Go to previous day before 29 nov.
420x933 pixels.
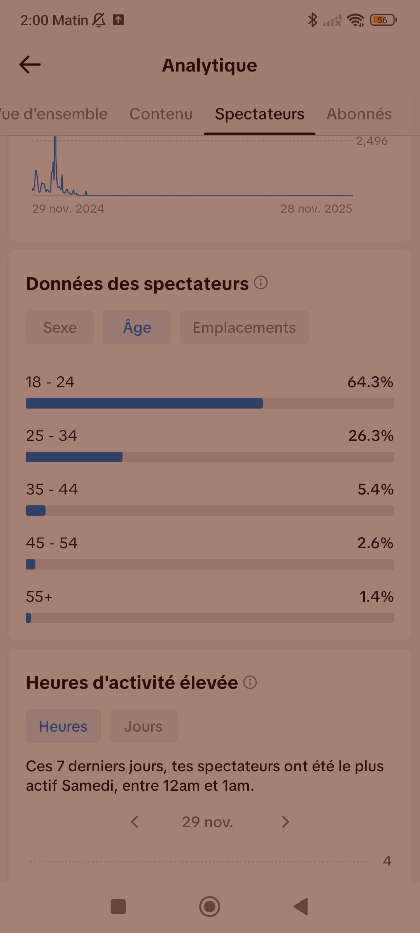(135, 822)
